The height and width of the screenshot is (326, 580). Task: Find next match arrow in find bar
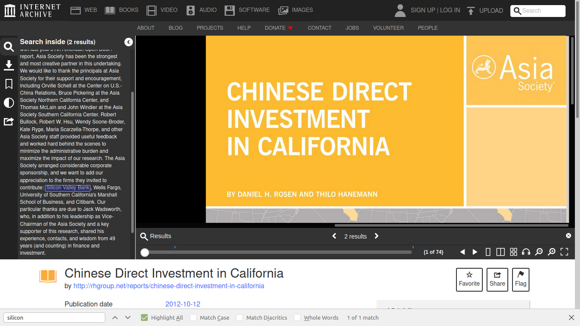coord(128,318)
